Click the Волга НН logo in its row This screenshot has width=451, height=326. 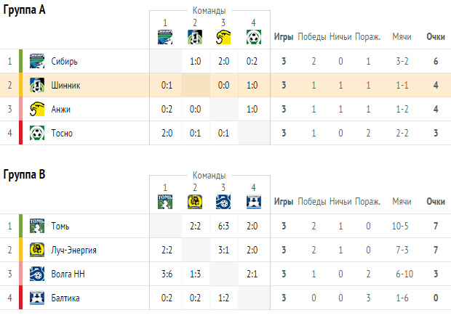(37, 274)
